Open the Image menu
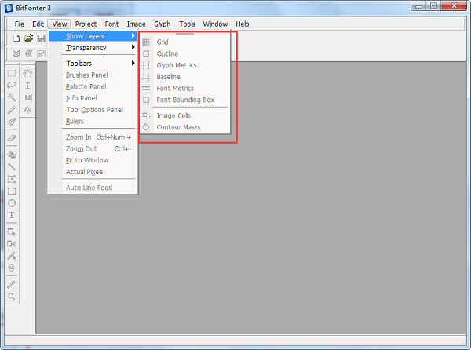 point(136,24)
